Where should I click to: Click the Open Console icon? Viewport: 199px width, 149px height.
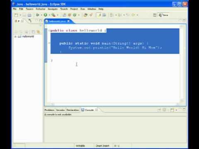pyautogui.click(x=172, y=110)
